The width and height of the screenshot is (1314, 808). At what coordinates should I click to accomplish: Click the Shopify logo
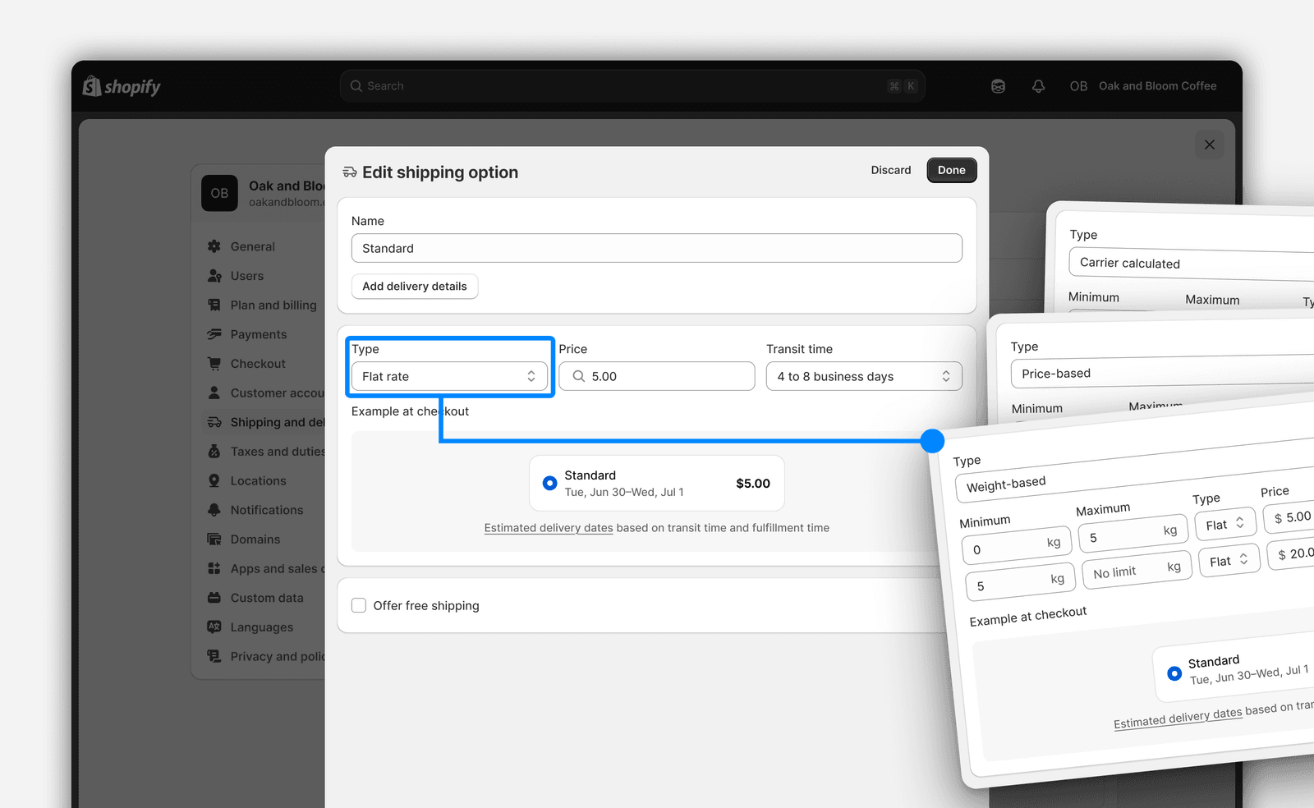[x=122, y=86]
